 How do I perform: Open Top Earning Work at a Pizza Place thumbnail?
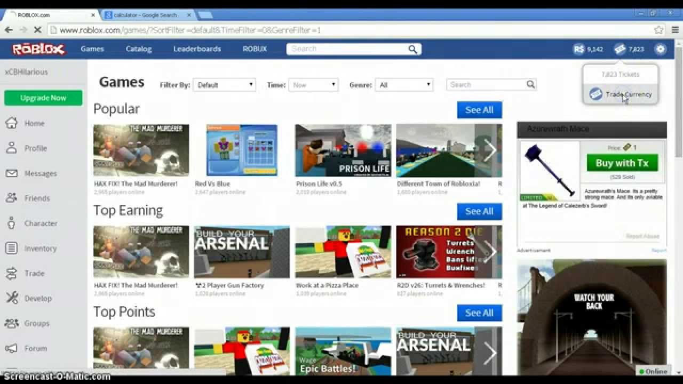[343, 252]
